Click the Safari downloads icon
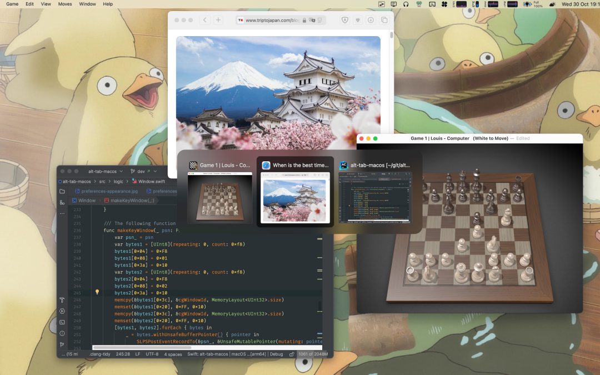Image resolution: width=600 pixels, height=375 pixels. click(x=371, y=20)
